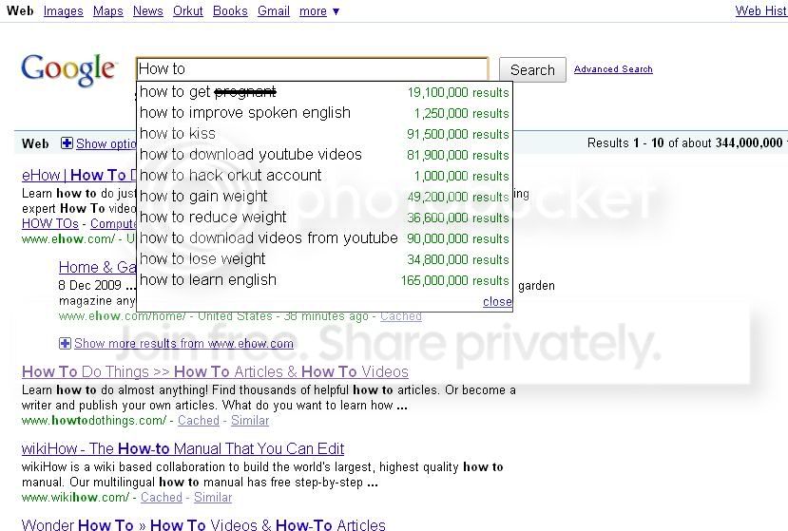Open the News link in the top bar

click(147, 10)
